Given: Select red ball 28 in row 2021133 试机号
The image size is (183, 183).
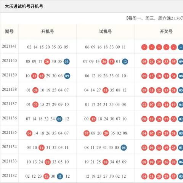Looking at the screenshot, I should click(106, 162).
